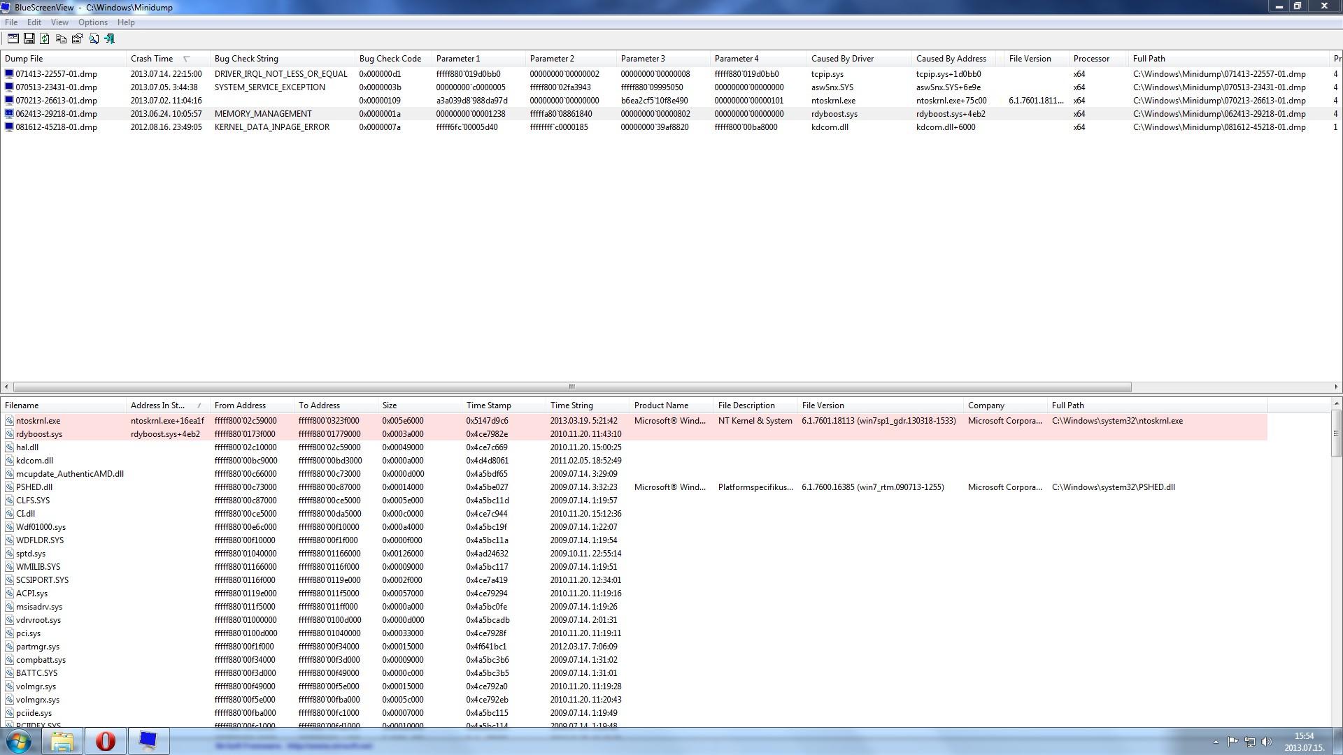The height and width of the screenshot is (755, 1343).
Task: Click the Show Desktop strip on taskbar
Action: click(1337, 741)
